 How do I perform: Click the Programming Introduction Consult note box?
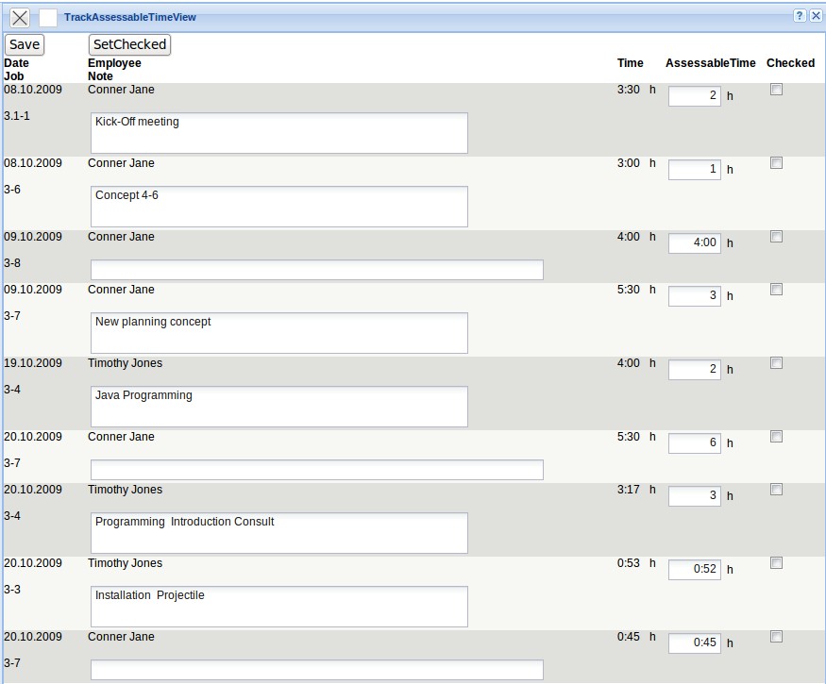pos(279,533)
